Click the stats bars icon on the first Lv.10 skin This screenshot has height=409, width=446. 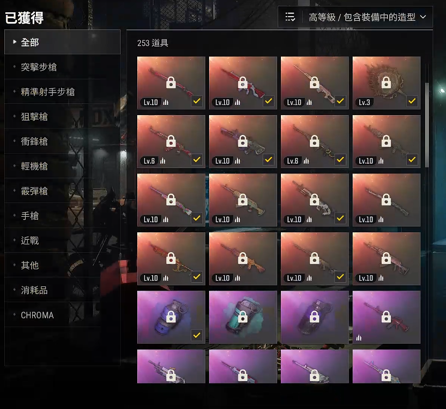[x=166, y=102]
